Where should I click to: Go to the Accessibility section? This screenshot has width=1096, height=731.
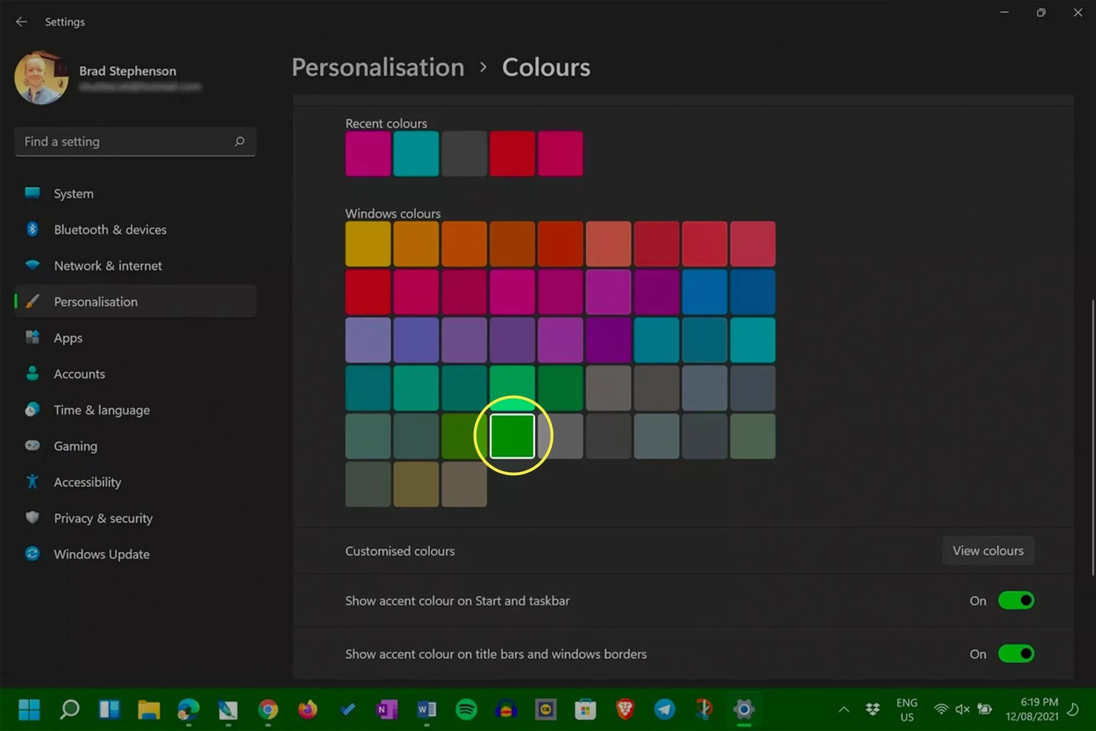(87, 482)
